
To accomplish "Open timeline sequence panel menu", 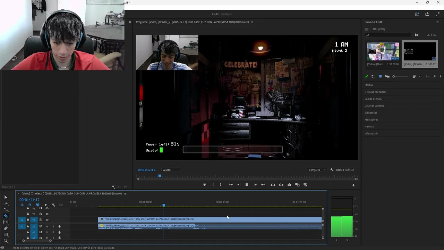I will tap(125, 193).
